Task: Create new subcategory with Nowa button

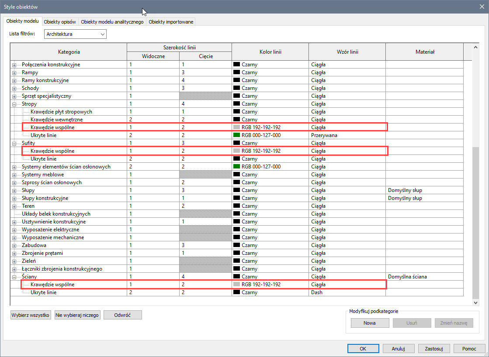Action: [x=370, y=323]
